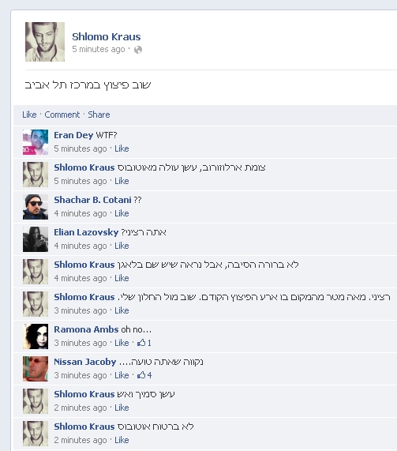Viewport: 397px width, 451px height.
Task: Open Shlomo Kraus post author name
Action: point(107,36)
